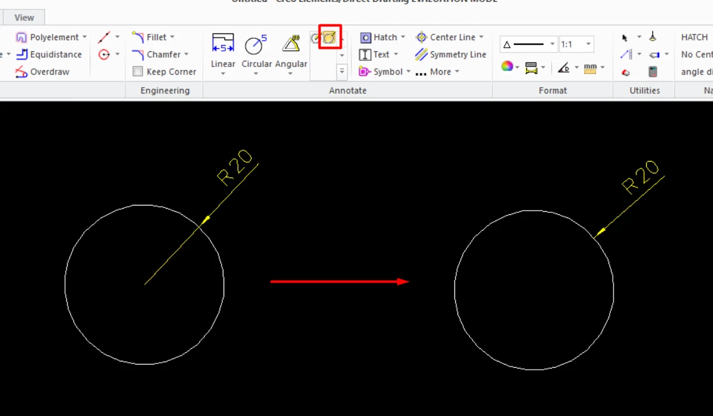
Task: Open the Fillet dropdown arrow
Action: [172, 37]
